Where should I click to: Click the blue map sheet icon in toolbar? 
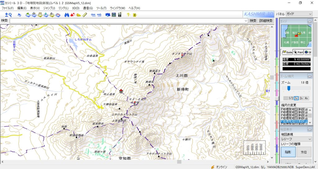19,15
